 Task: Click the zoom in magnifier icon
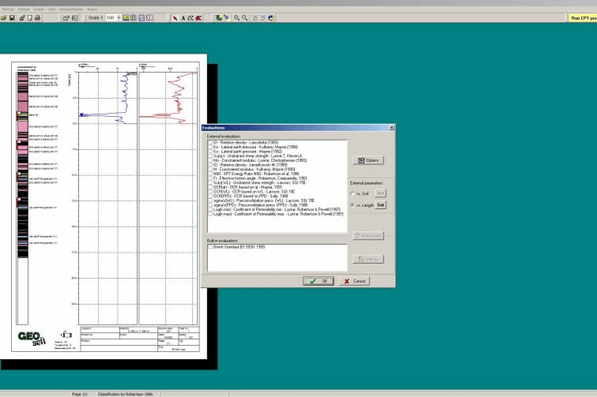tap(236, 17)
